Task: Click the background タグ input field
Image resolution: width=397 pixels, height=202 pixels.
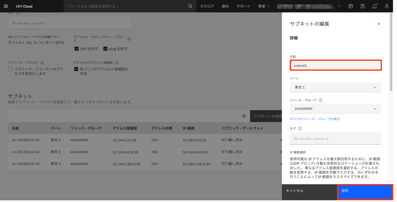Action: pos(69,23)
